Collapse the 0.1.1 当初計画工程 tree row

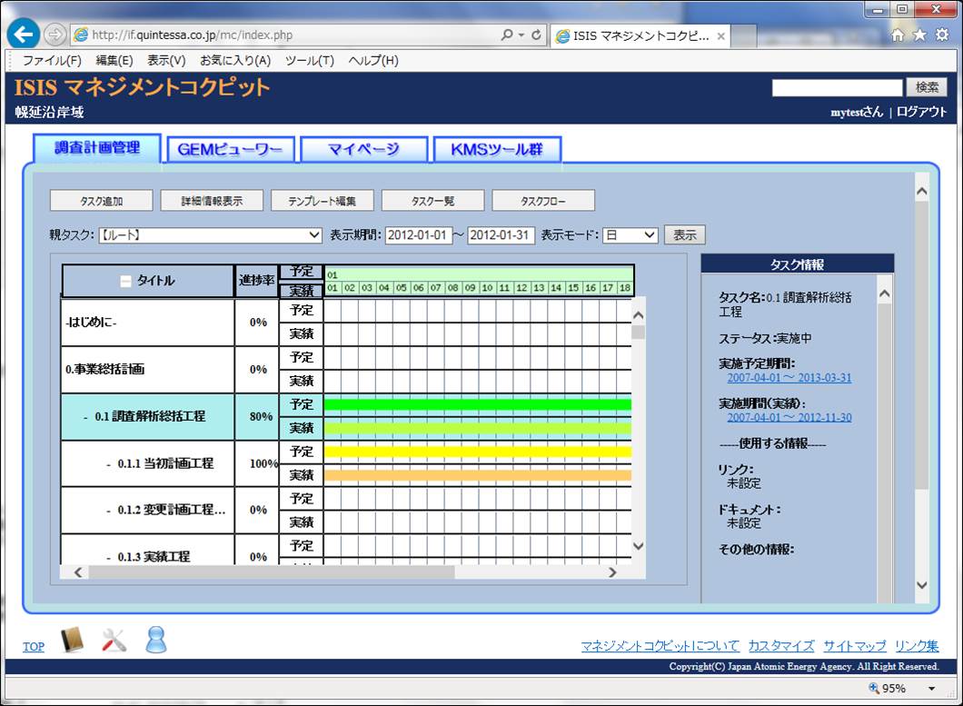click(x=109, y=464)
